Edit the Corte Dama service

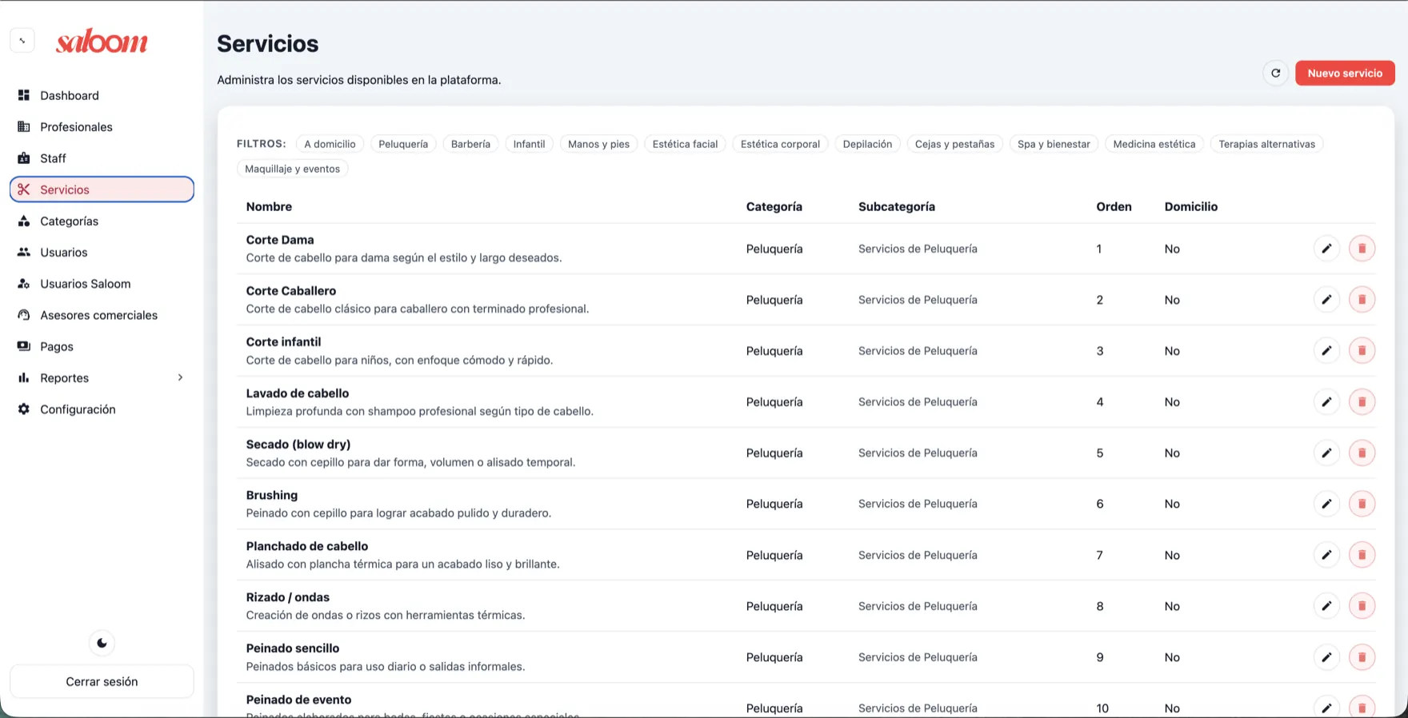(1326, 249)
